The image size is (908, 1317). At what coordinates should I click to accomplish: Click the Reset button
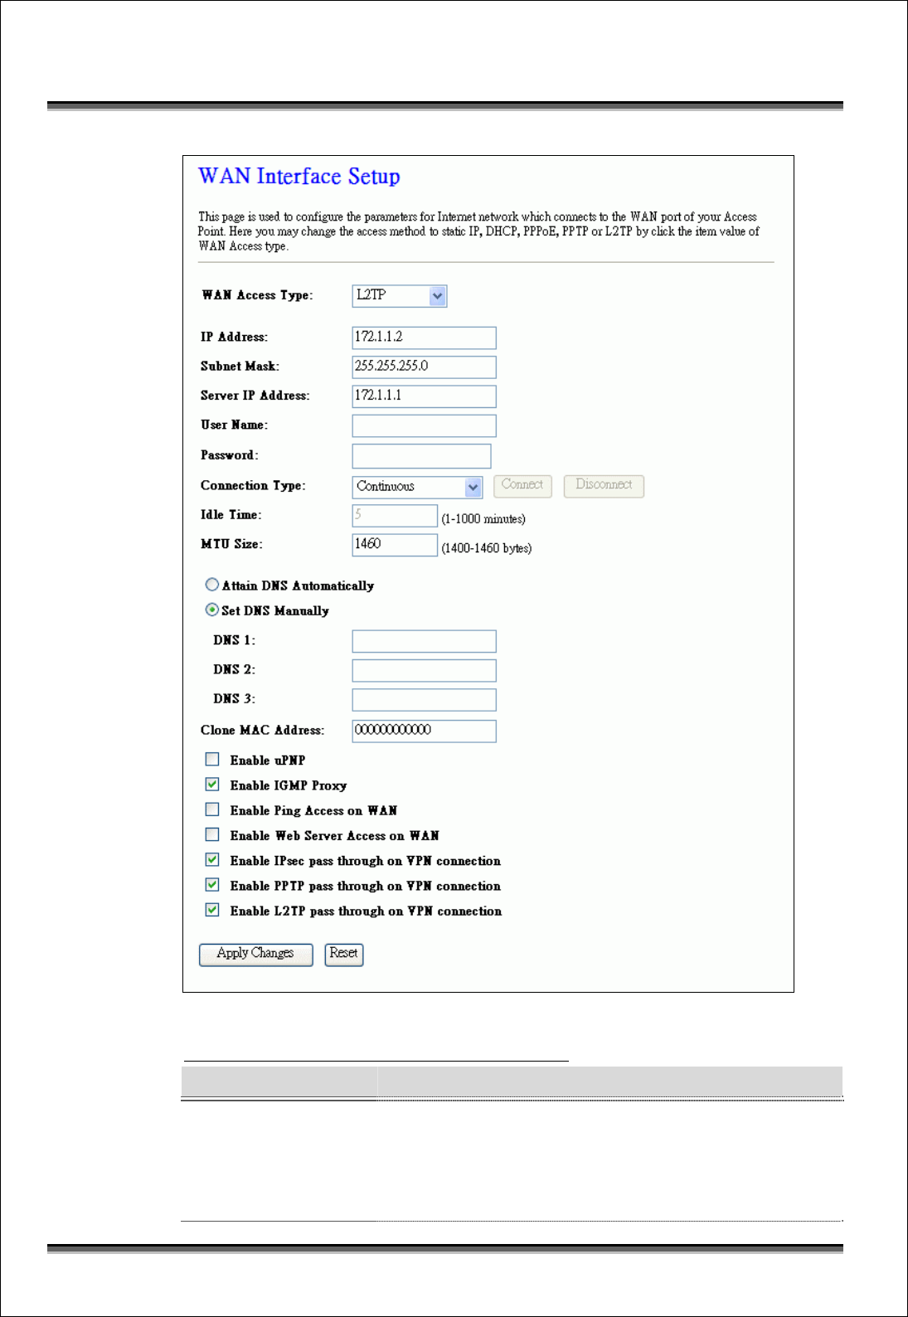pyautogui.click(x=344, y=955)
